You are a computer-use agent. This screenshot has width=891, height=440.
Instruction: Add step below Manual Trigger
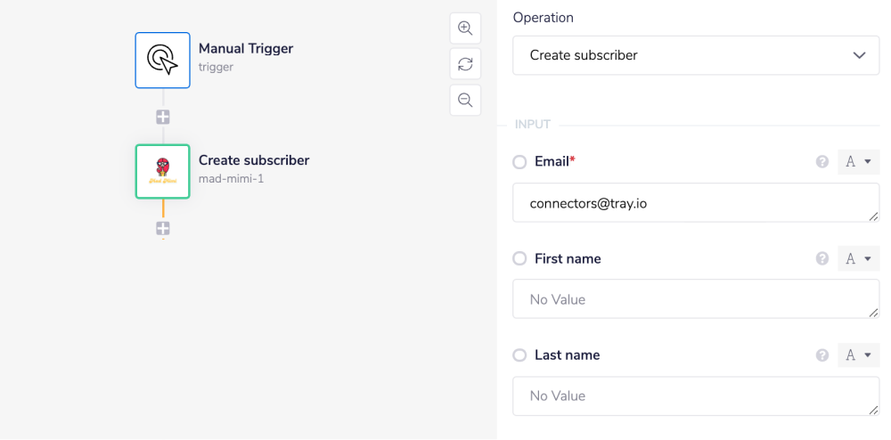tap(163, 117)
